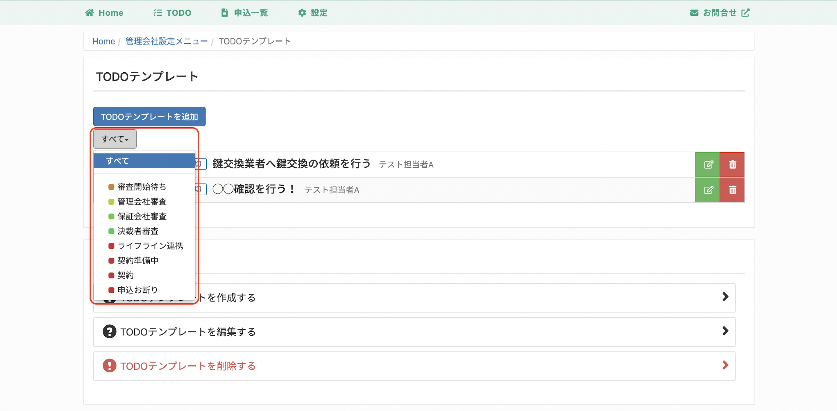
Task: Edit the ○○確認を行う！ template
Action: (x=707, y=190)
